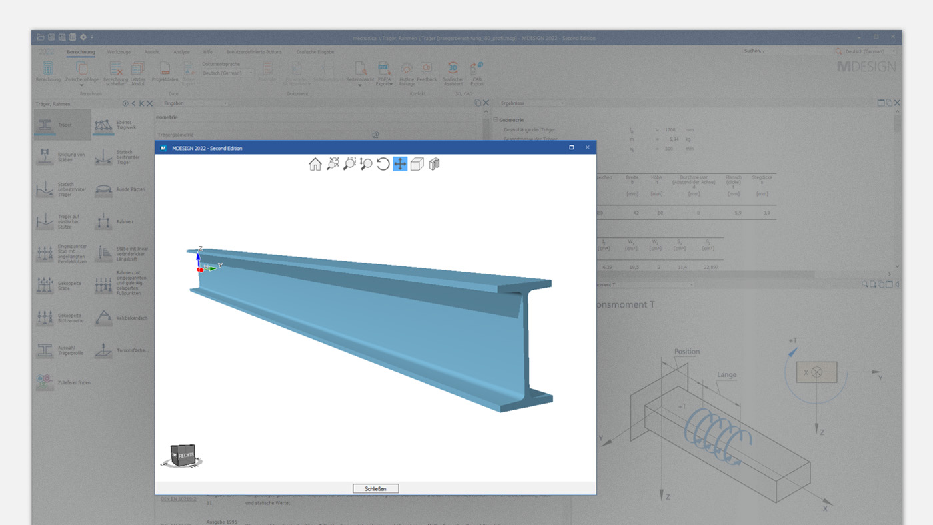Click the section/display mode icon after the cube
This screenshot has height=525, width=933.
[x=434, y=164]
